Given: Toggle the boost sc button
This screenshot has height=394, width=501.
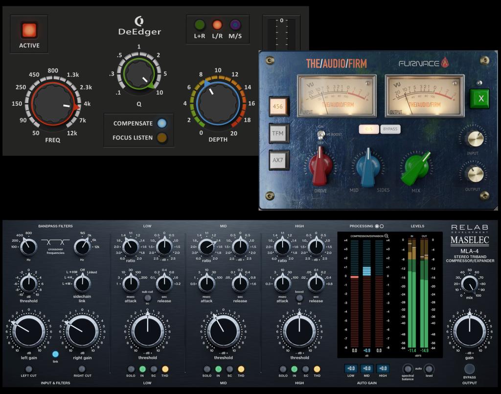Looking at the screenshot, I should tap(299, 298).
